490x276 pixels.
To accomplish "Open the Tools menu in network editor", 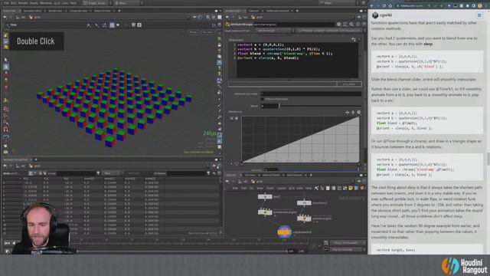I will 269,188.
